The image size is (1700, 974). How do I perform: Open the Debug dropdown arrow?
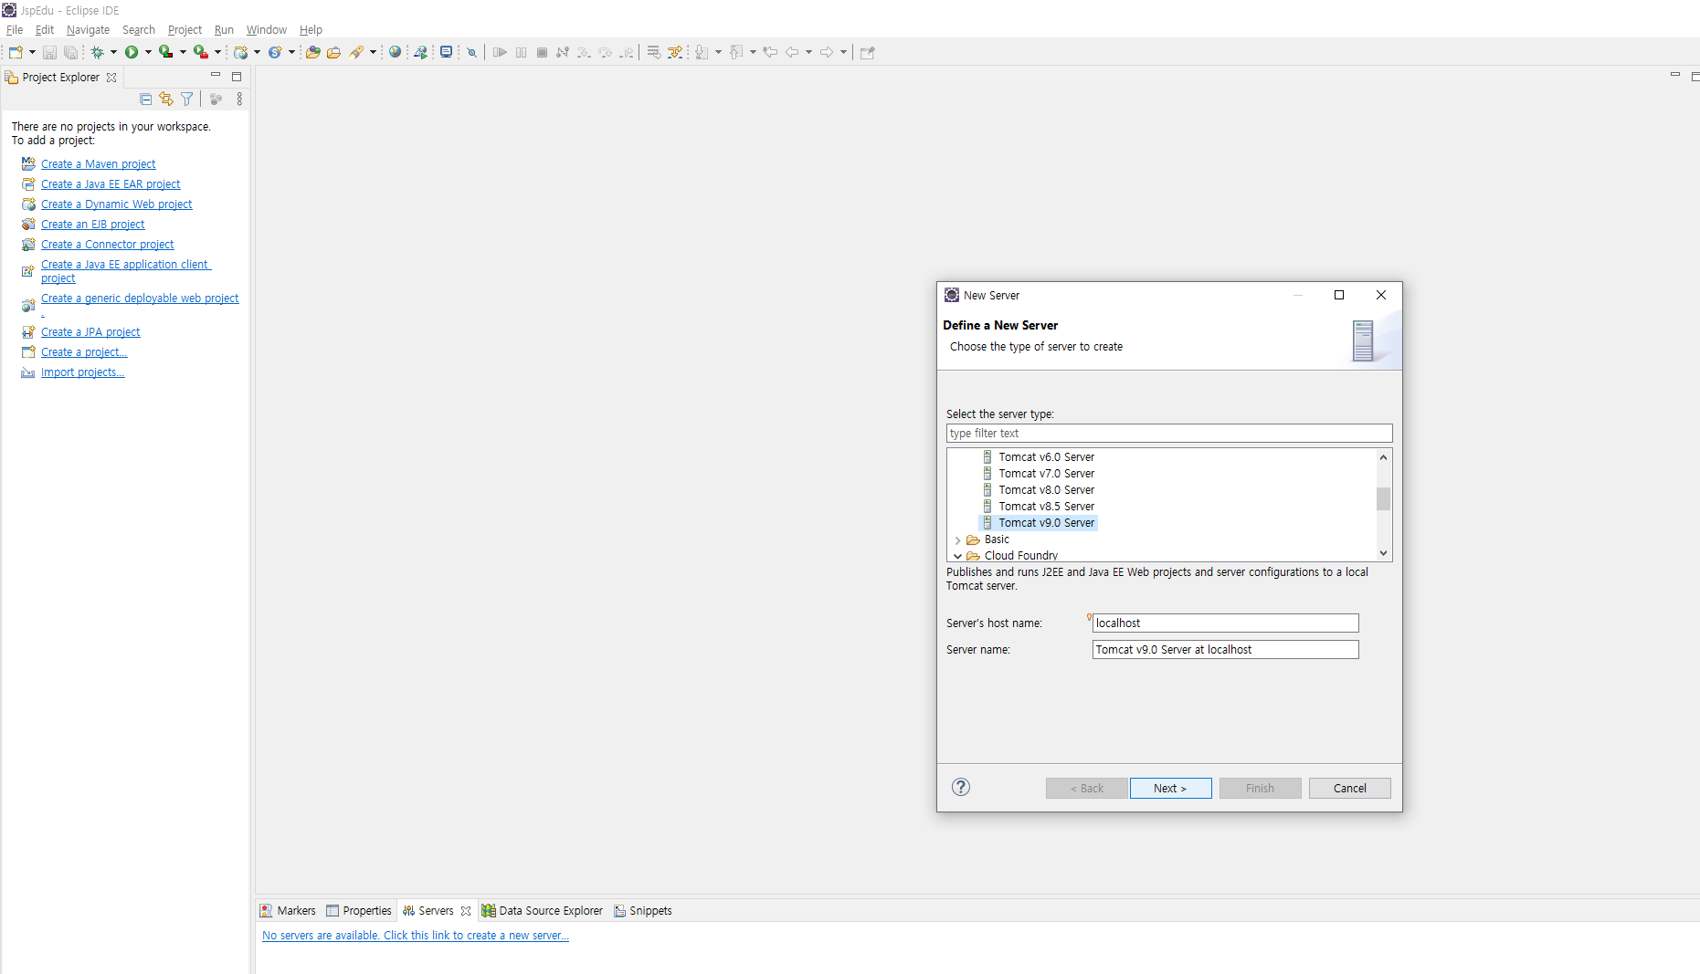113,52
